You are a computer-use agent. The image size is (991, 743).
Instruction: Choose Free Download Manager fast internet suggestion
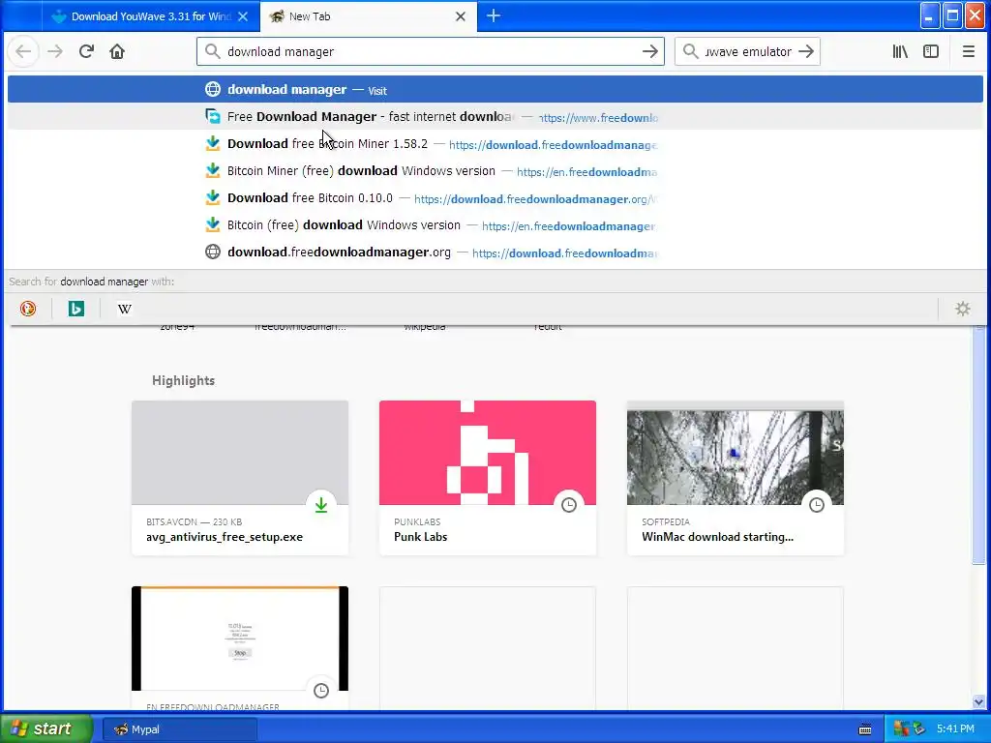pyautogui.click(x=495, y=117)
